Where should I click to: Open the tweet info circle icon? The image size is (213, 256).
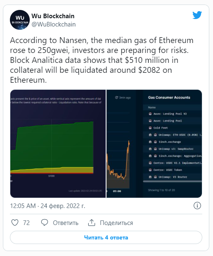click(x=197, y=206)
